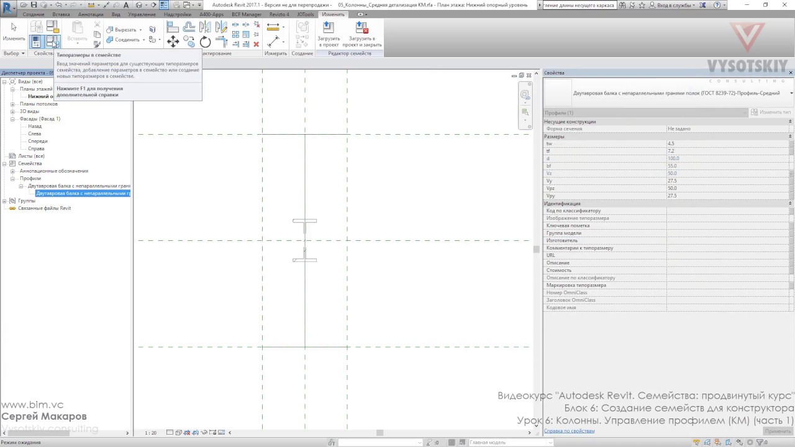Click the navigation wheel icon in the view
The image size is (795, 447).
(x=525, y=95)
